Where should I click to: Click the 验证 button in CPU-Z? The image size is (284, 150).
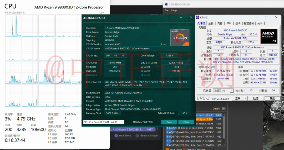[256, 98]
